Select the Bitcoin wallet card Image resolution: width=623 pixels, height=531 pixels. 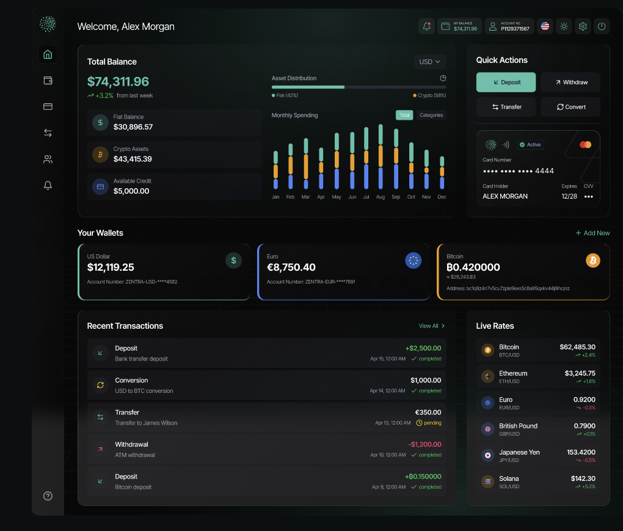pos(523,272)
